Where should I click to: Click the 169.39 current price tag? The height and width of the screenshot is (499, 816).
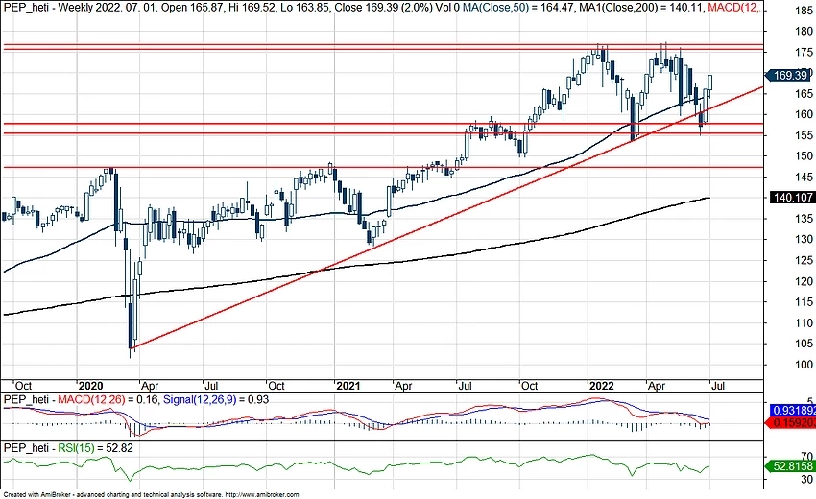coord(789,76)
